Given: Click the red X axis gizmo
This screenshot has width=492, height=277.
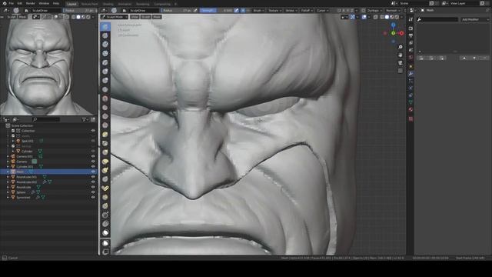Looking at the screenshot, I should pos(401,33).
